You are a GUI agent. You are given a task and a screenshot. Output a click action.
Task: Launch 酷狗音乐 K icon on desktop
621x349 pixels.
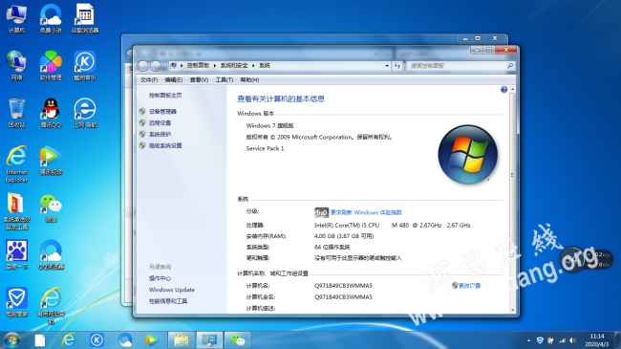(85, 66)
